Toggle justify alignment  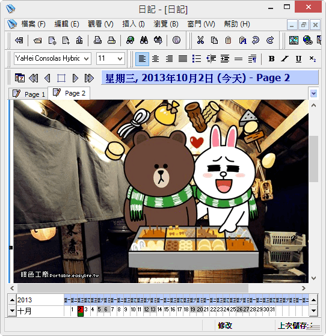click(x=183, y=58)
